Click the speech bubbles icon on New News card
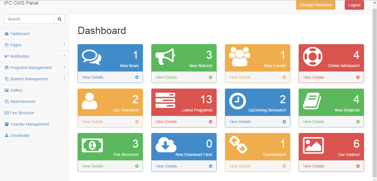Screen dimensions: 377x181 (x=92, y=57)
